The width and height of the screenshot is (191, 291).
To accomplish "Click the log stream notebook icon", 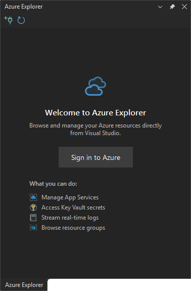I will pyautogui.click(x=33, y=218).
